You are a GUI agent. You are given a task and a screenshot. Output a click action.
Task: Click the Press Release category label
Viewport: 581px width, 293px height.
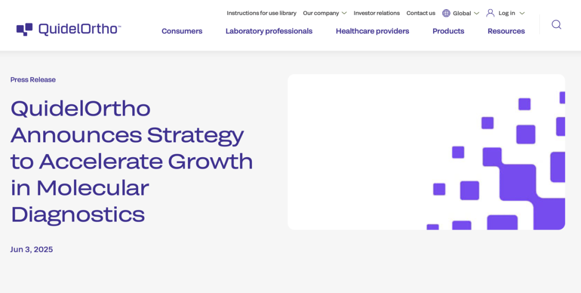33,80
